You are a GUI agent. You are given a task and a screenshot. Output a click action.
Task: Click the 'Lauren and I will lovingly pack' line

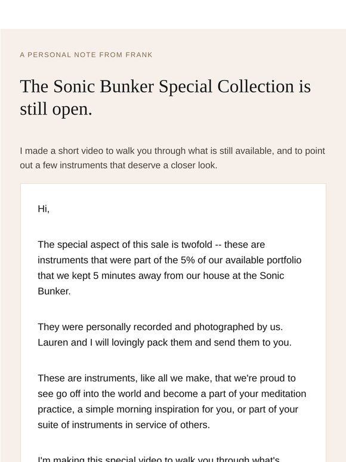coord(165,343)
